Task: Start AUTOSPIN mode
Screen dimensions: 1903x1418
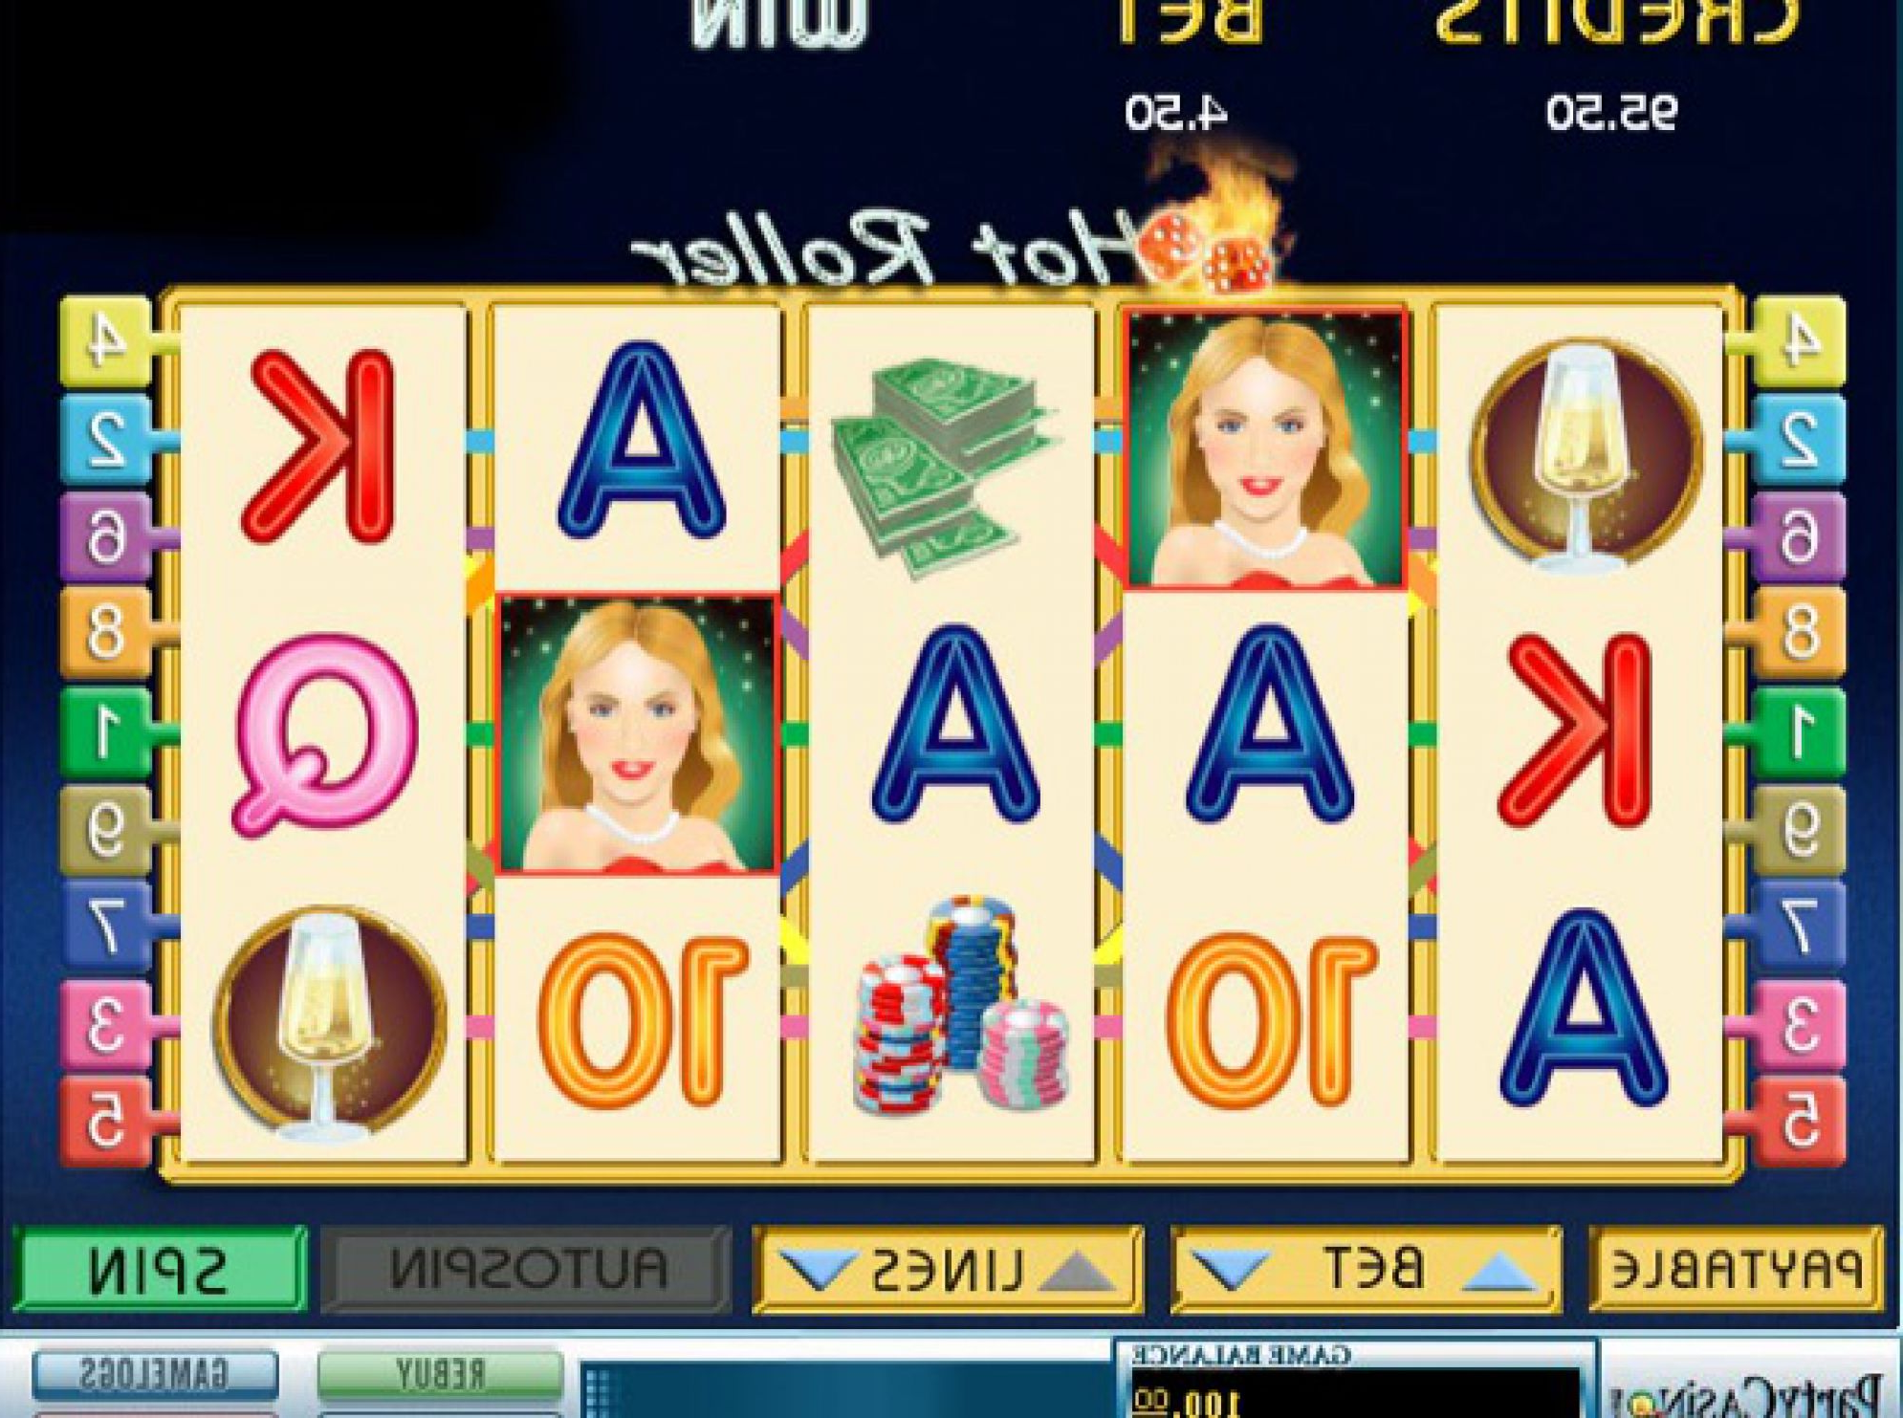Action: [526, 1270]
